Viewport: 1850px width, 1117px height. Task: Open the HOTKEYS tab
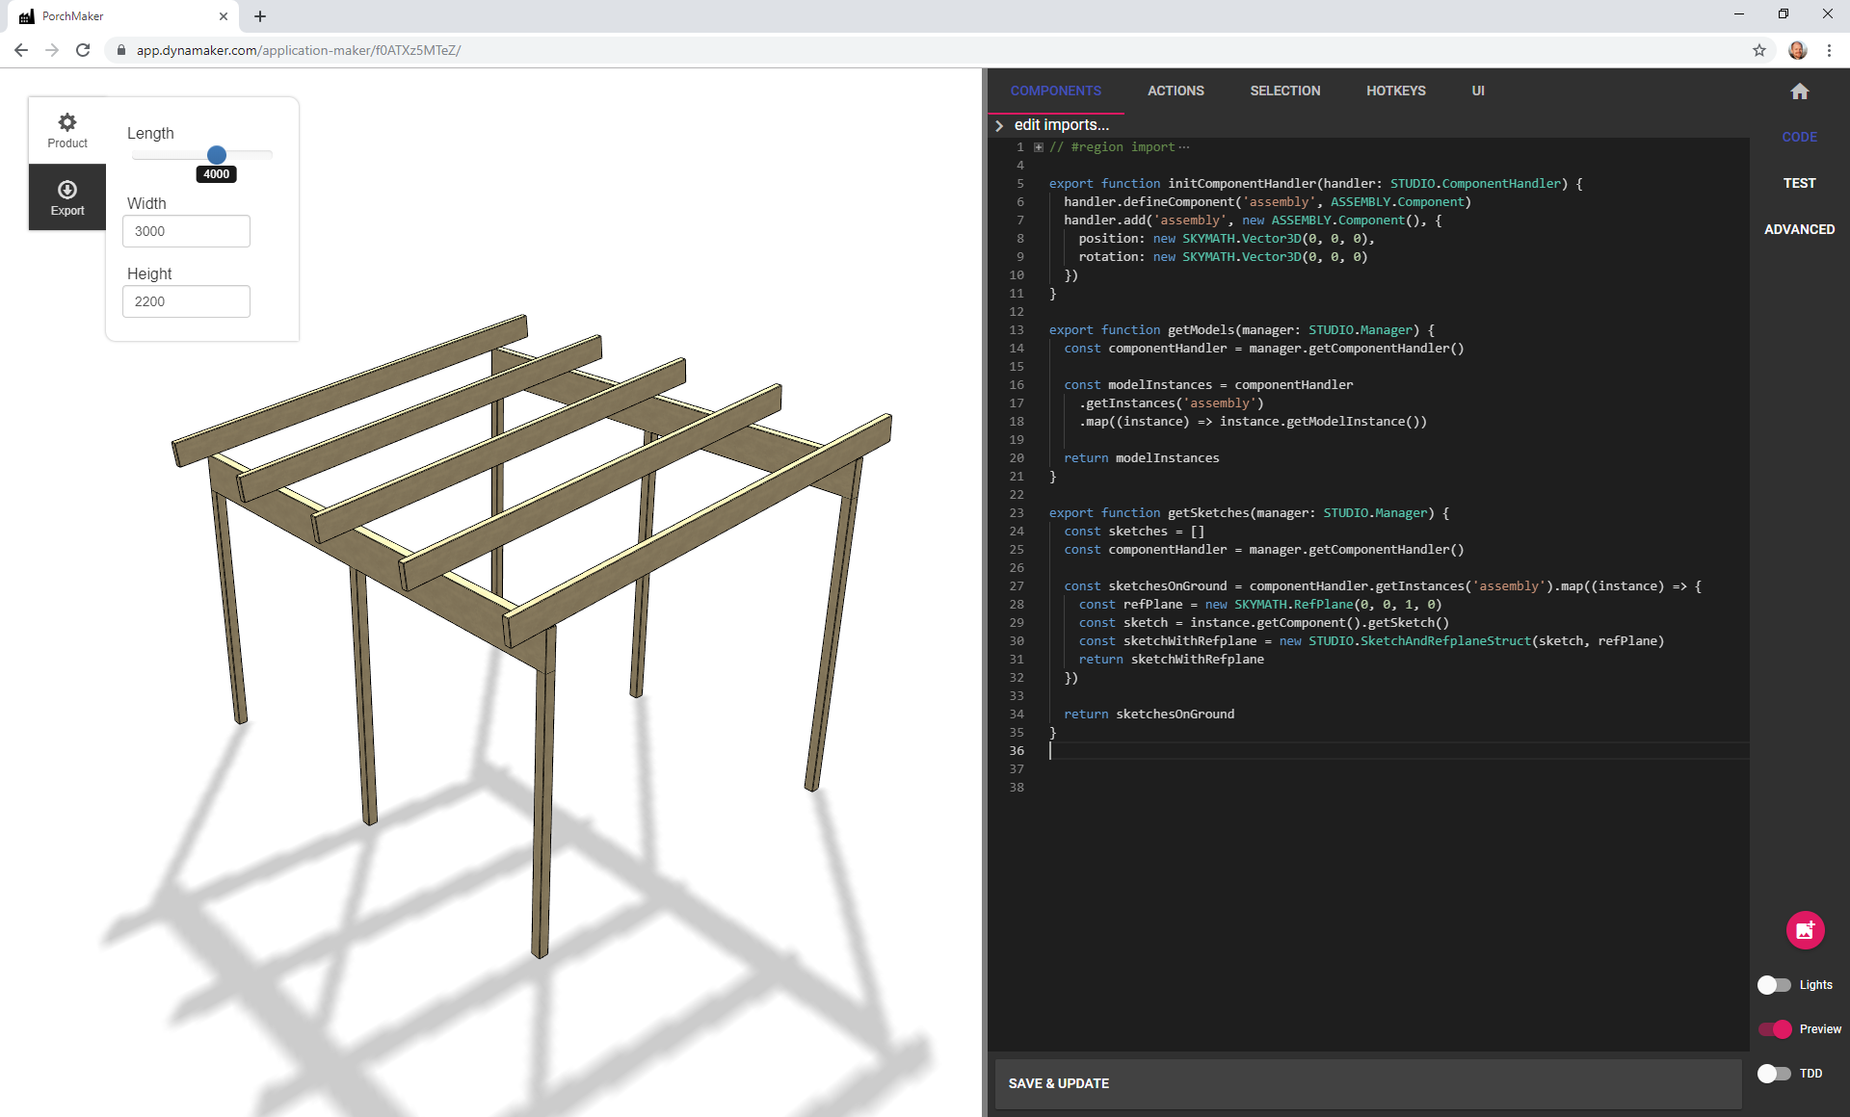[1395, 91]
